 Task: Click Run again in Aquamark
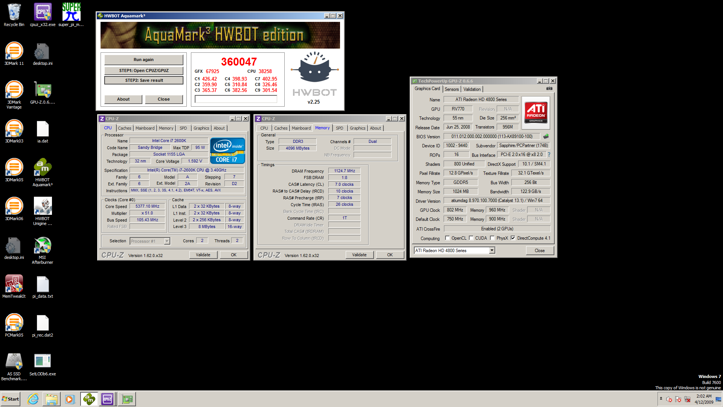tap(143, 60)
